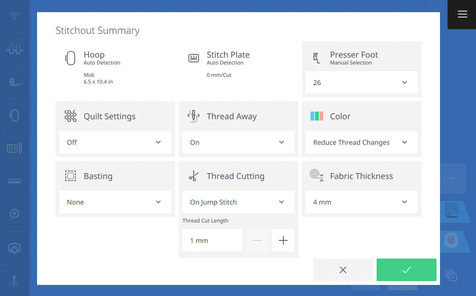
Task: Open the On Jump Stitch dropdown
Action: (x=238, y=202)
